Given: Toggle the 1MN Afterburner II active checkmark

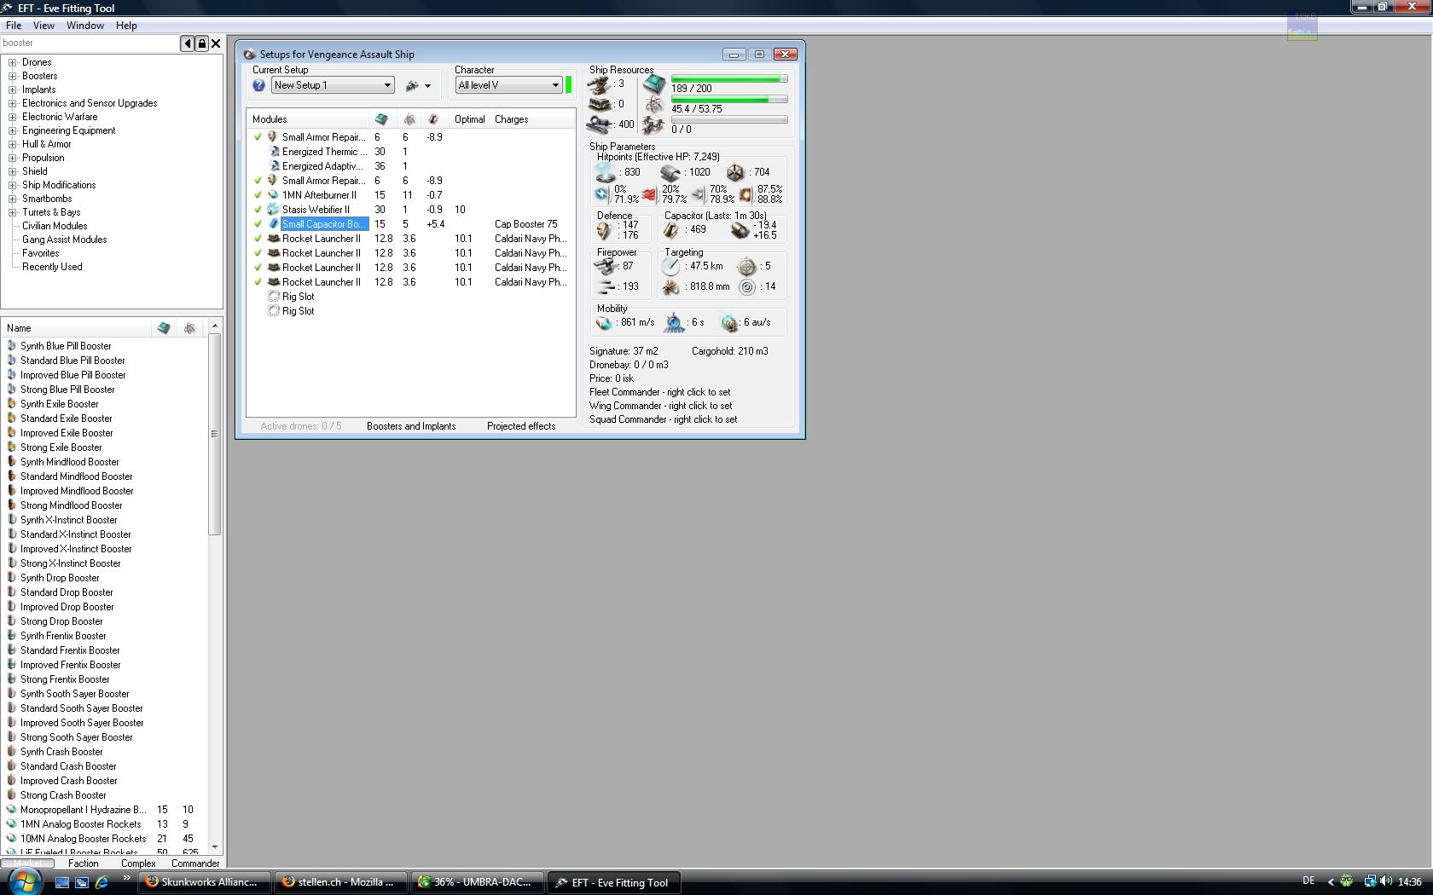Looking at the screenshot, I should pos(258,194).
